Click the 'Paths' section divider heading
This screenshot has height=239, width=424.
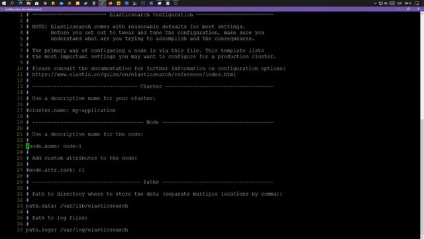point(151,182)
